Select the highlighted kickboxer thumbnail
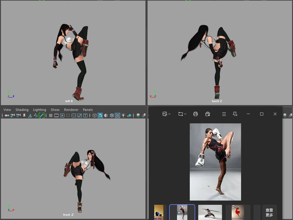The width and height of the screenshot is (293, 220). (x=182, y=212)
